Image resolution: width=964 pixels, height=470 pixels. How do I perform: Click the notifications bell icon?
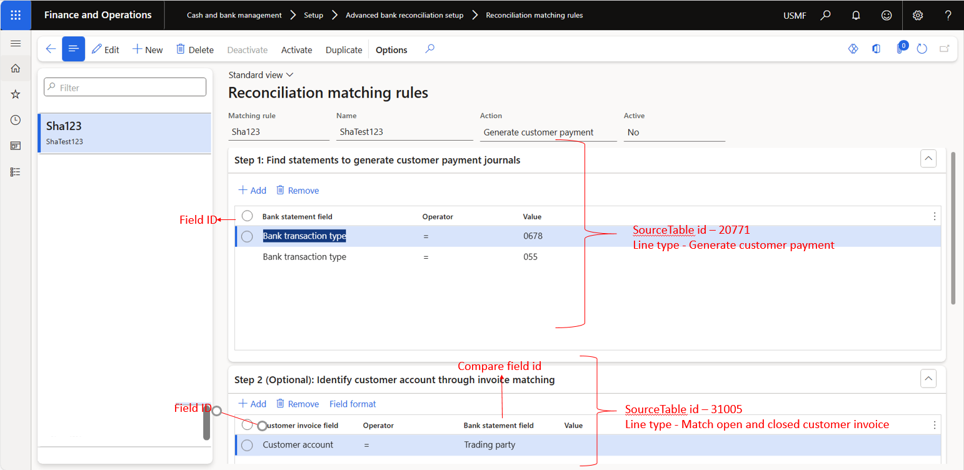click(x=856, y=15)
